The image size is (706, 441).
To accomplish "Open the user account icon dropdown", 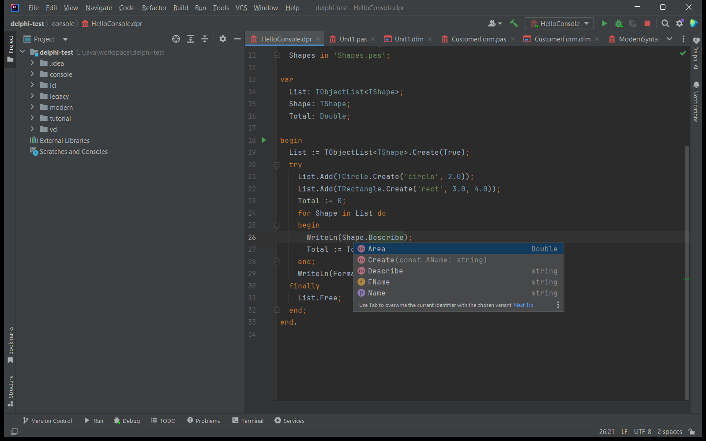I will [495, 23].
